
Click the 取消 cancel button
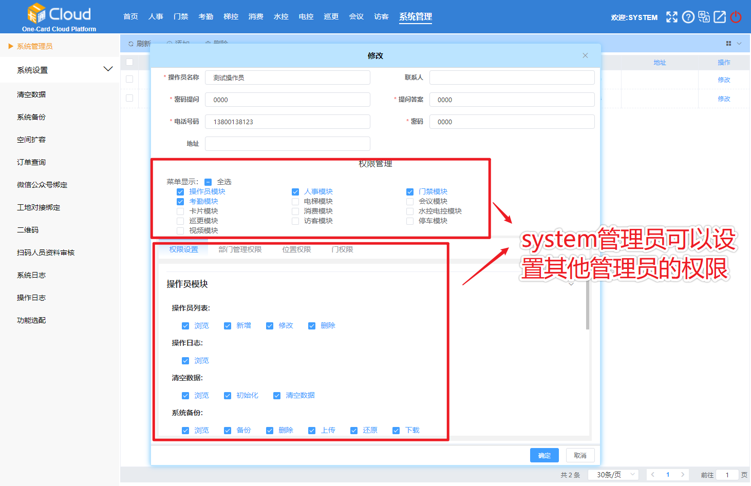point(580,455)
